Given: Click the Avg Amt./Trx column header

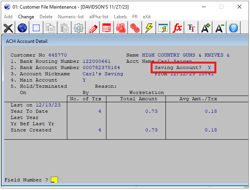Looking at the screenshot, I should 198,99.
